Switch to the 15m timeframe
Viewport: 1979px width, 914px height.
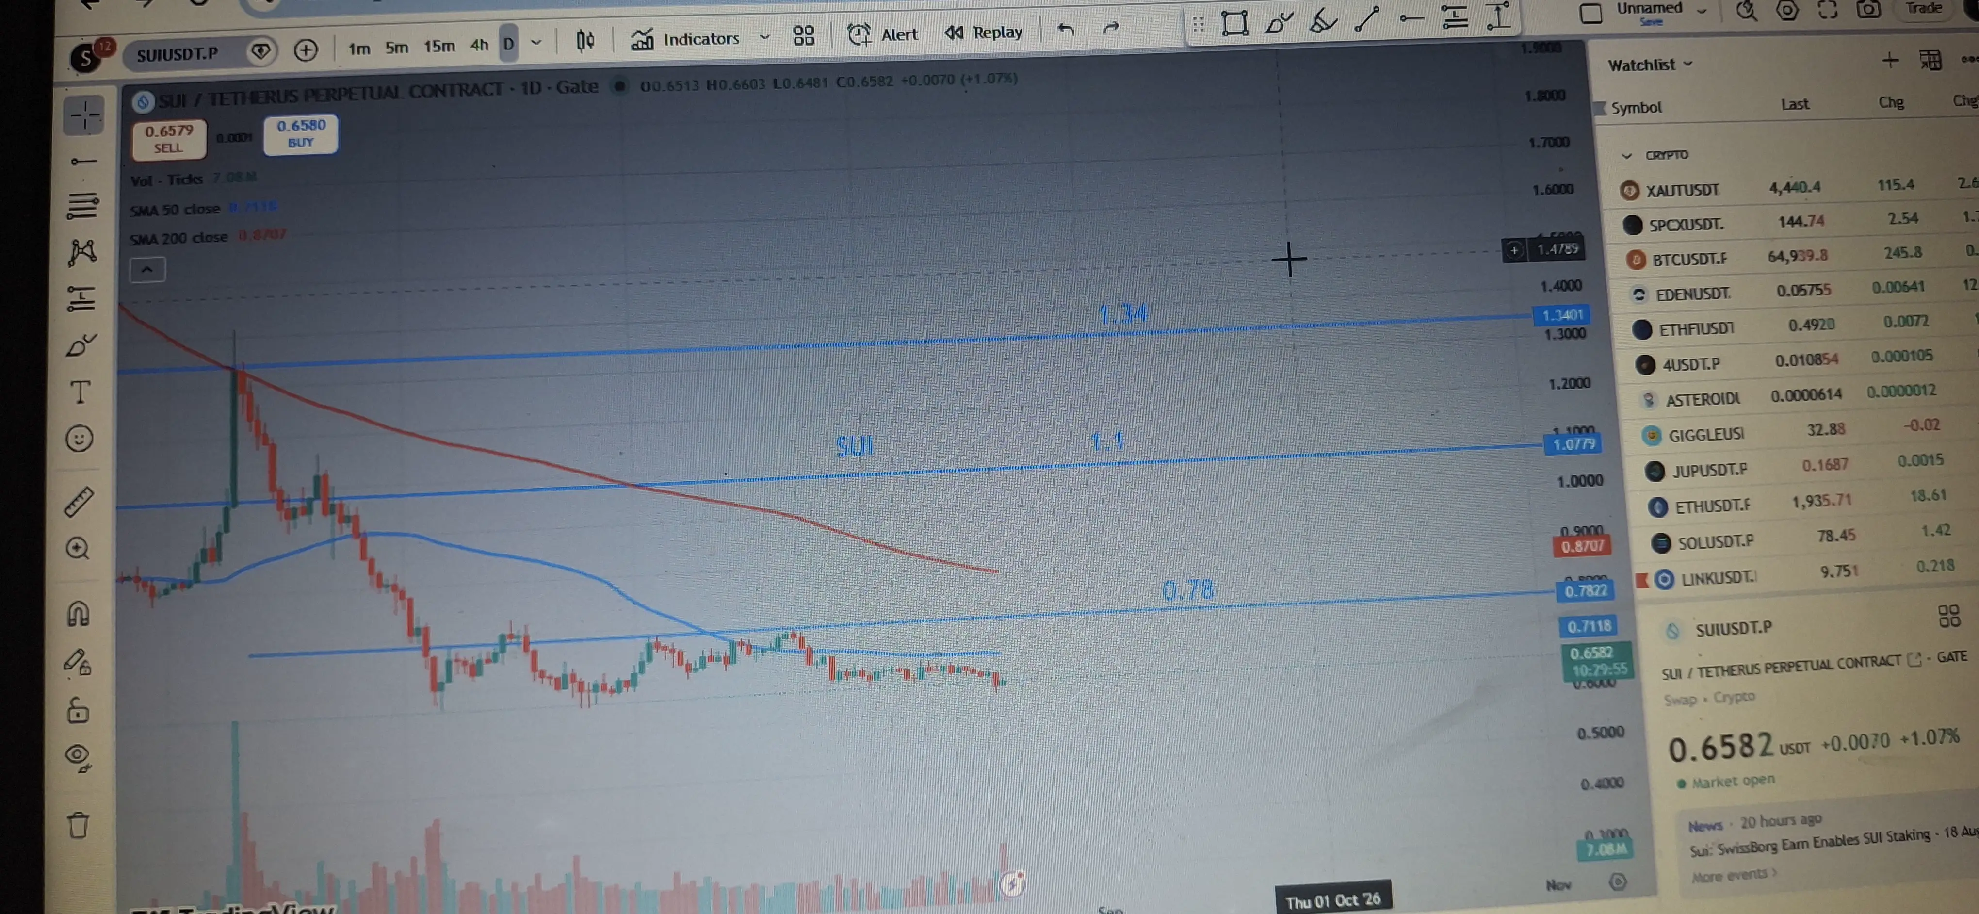[x=439, y=46]
